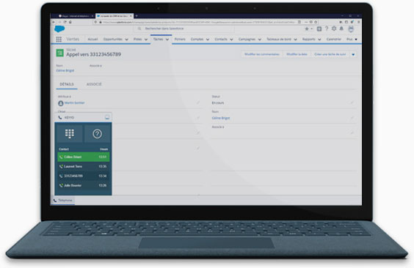This screenshot has width=414, height=268.
Task: Open the Calendrier tab
Action: click(x=334, y=40)
